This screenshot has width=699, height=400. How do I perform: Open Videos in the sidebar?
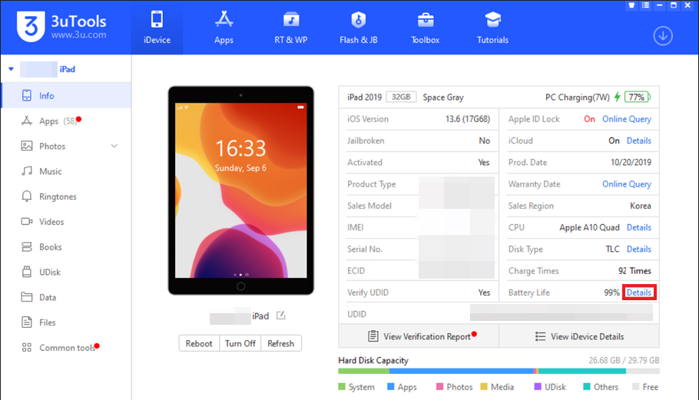66,221
